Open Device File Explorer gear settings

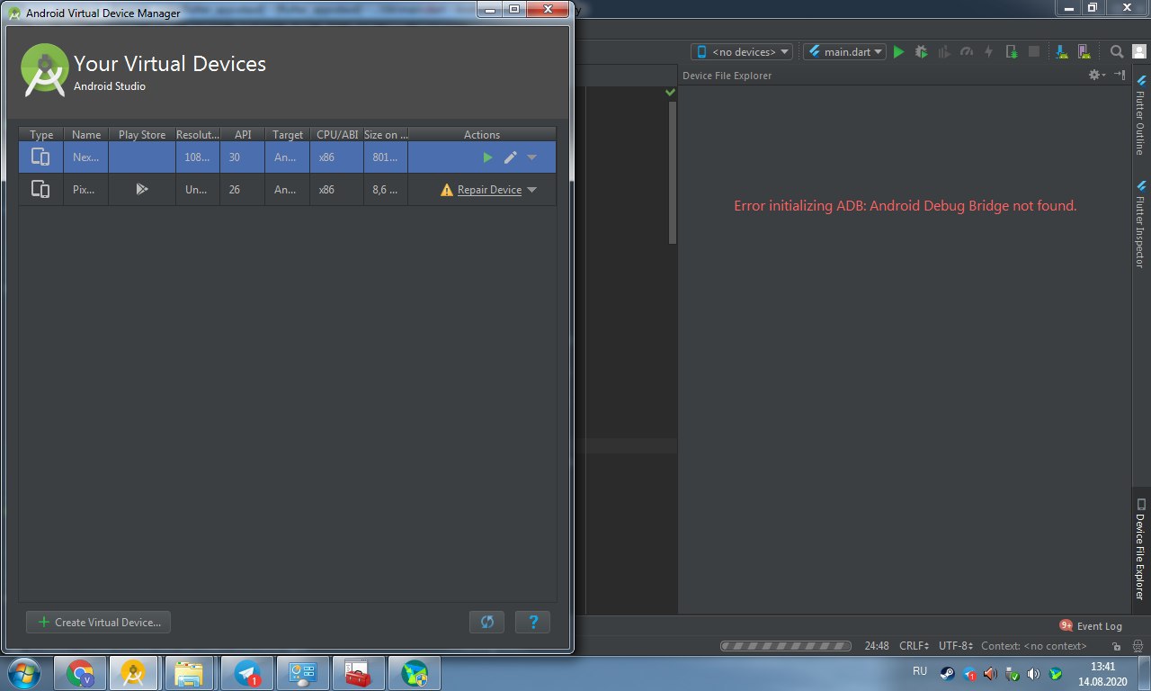point(1096,75)
